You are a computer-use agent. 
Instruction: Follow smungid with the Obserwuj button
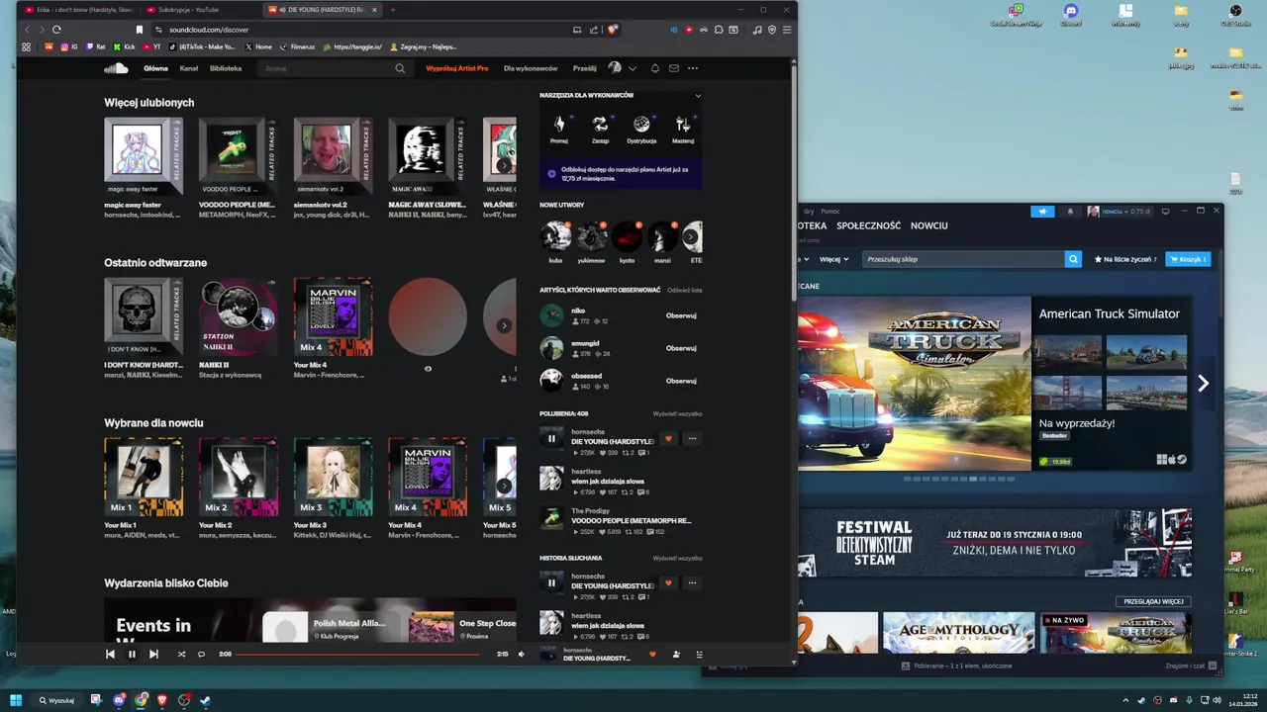(681, 348)
